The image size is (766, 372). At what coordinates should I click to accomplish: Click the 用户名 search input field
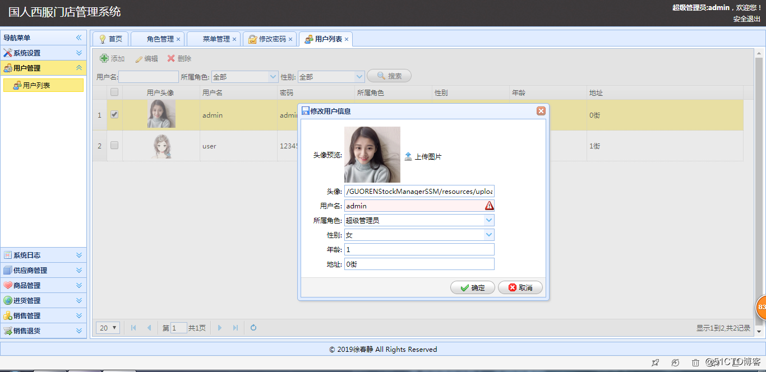point(149,77)
